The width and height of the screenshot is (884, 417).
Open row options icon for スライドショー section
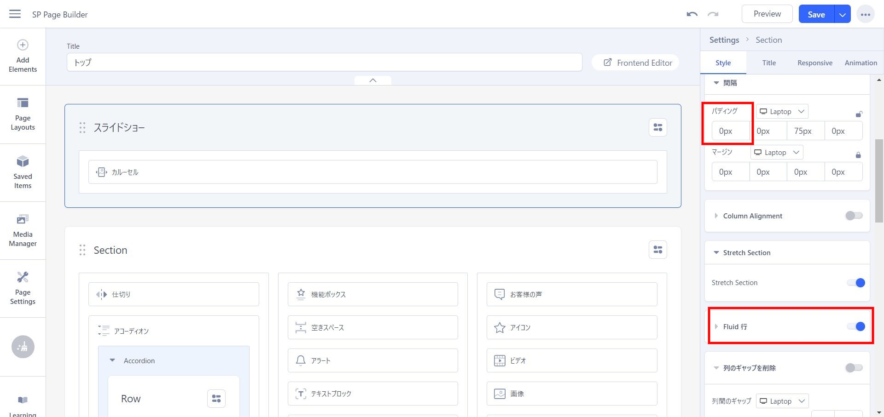coord(657,127)
